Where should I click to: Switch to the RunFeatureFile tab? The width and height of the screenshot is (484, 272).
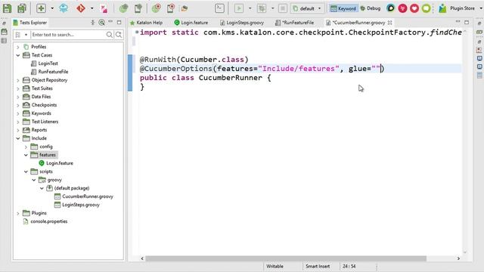[x=294, y=23]
